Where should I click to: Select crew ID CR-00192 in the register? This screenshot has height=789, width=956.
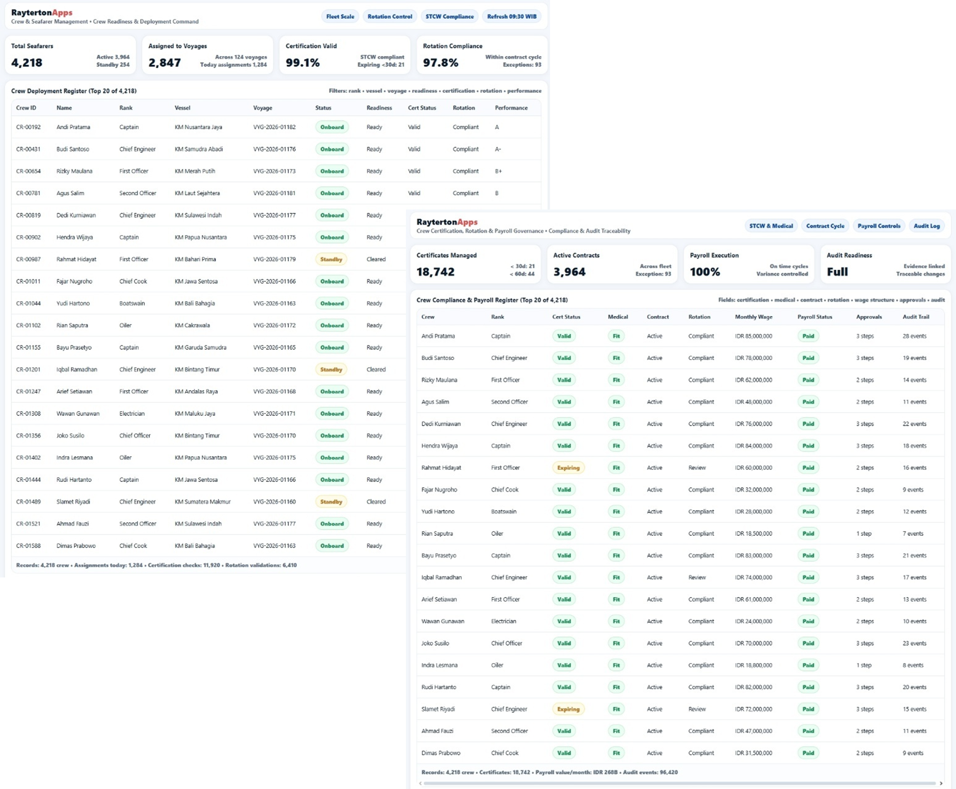pos(28,127)
